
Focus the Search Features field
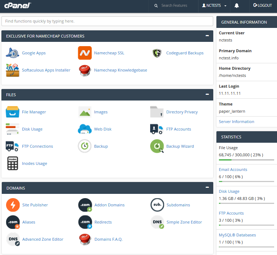(x=174, y=6)
